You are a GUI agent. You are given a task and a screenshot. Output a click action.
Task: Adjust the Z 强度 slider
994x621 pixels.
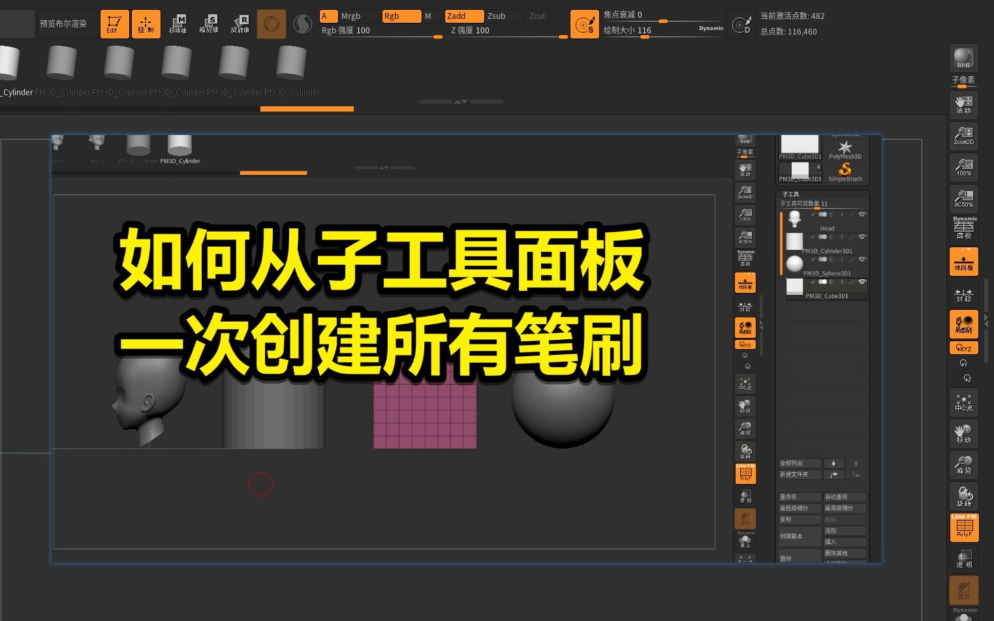tap(507, 31)
